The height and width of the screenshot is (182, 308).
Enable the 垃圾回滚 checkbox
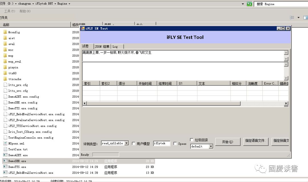pos(192,140)
